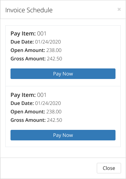Dismiss the dialog with the X icon
This screenshot has height=179, width=126.
119,9
